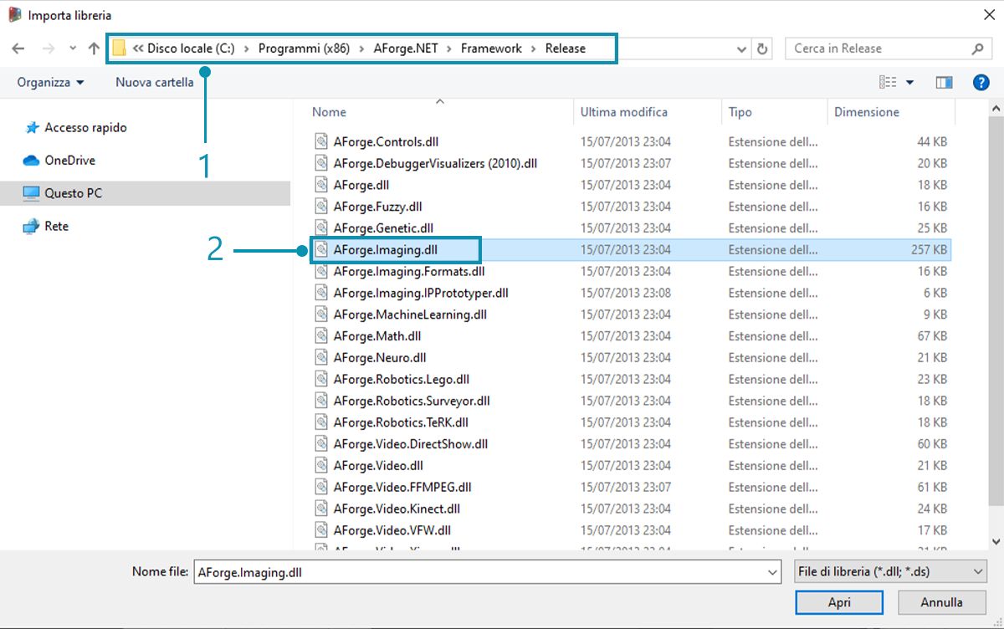Viewport: 1004px width, 629px height.
Task: Click the 257 KB size cell
Action: (929, 249)
